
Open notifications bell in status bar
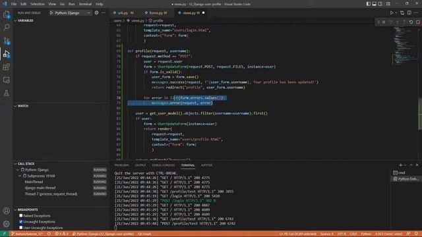click(416, 234)
